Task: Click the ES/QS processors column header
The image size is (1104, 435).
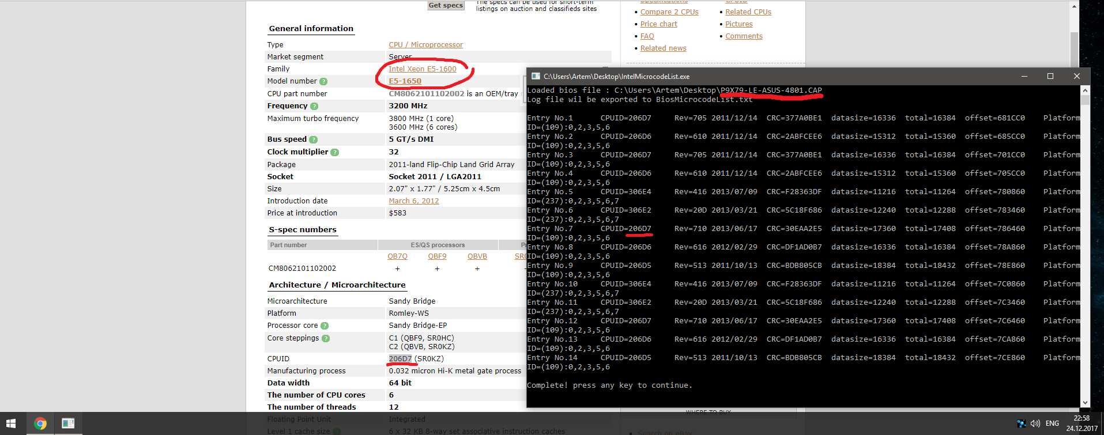Action: [438, 245]
